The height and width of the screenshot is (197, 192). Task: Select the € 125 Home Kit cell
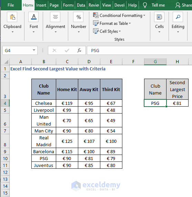pyautogui.click(x=67, y=141)
